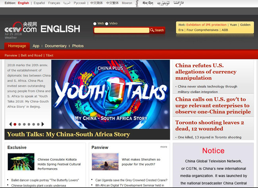The image size is (258, 188).
Task: Select the Web search radio button
Action: point(95,23)
